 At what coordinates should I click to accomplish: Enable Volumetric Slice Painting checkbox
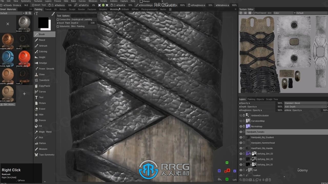58,26
